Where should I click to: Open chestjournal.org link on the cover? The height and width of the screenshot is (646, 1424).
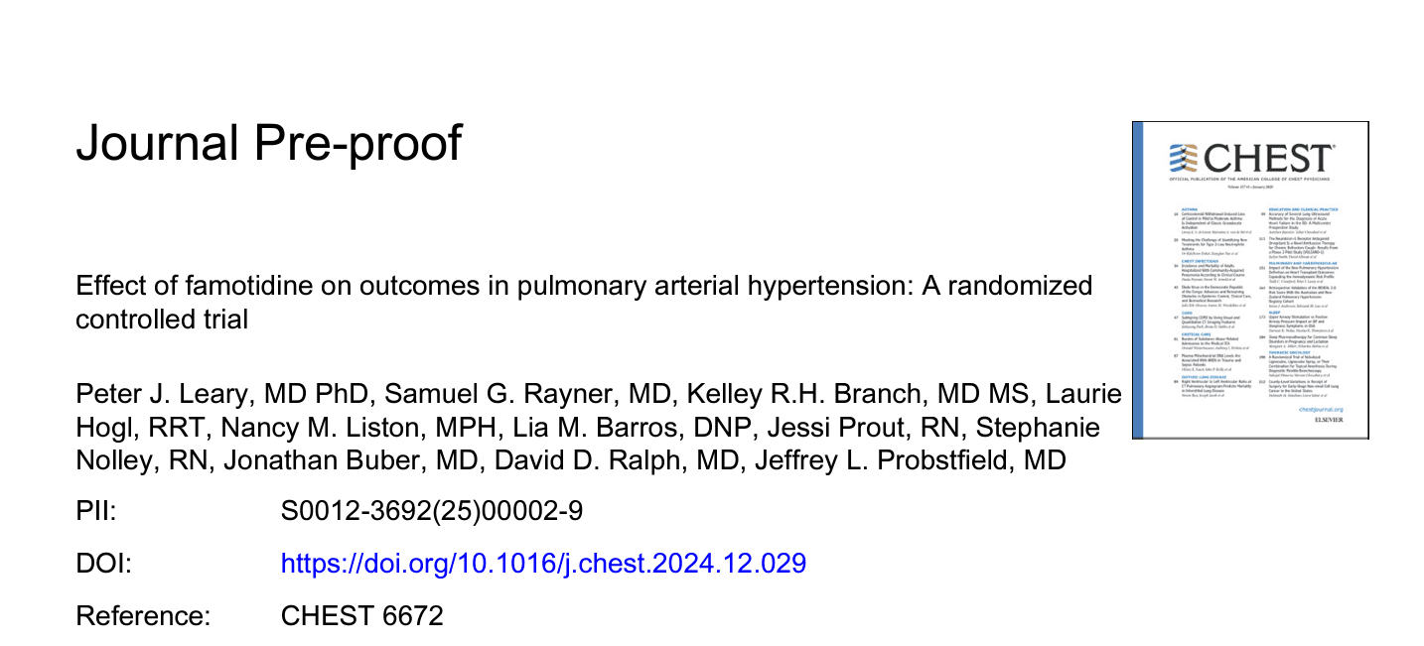tap(1321, 409)
